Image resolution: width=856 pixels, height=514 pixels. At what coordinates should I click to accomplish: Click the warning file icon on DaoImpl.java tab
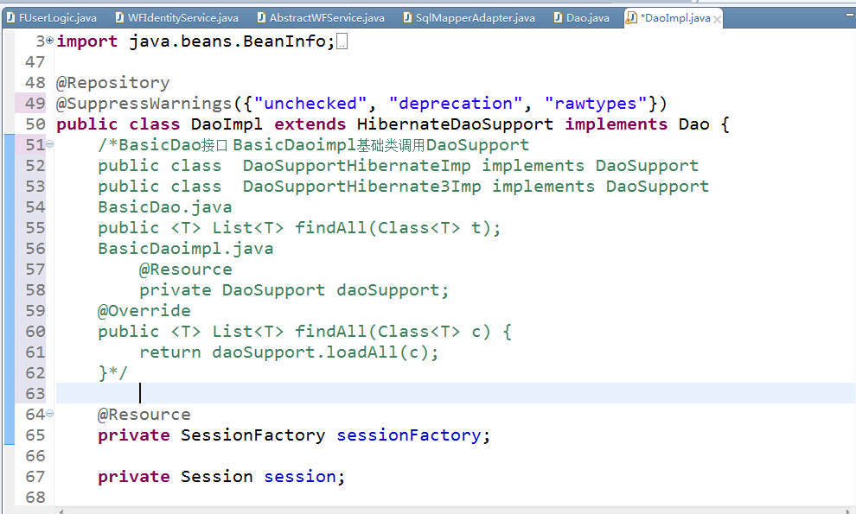point(631,18)
